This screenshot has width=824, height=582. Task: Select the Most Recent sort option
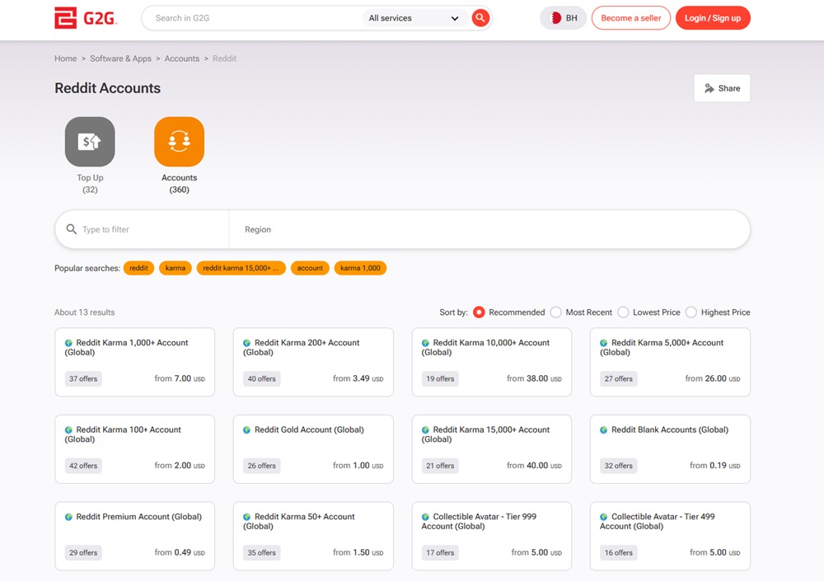tap(556, 312)
